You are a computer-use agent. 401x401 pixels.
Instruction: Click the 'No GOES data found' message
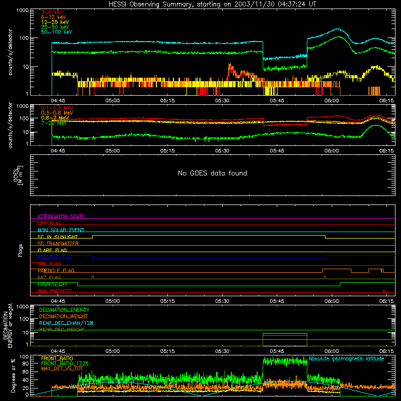click(x=212, y=173)
